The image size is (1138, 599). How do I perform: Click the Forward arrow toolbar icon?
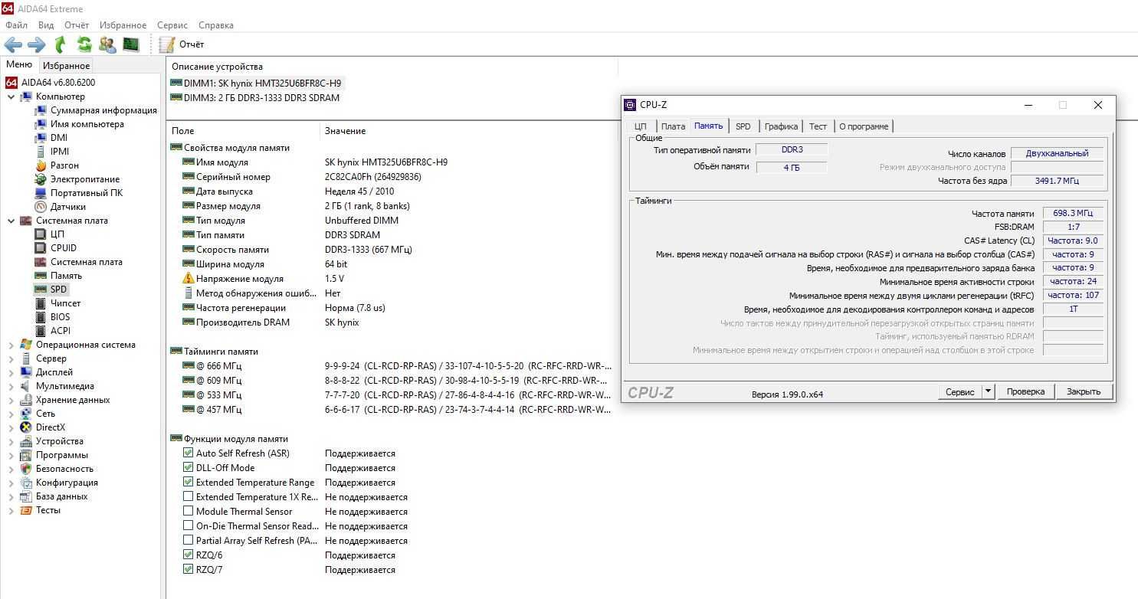pyautogui.click(x=37, y=44)
